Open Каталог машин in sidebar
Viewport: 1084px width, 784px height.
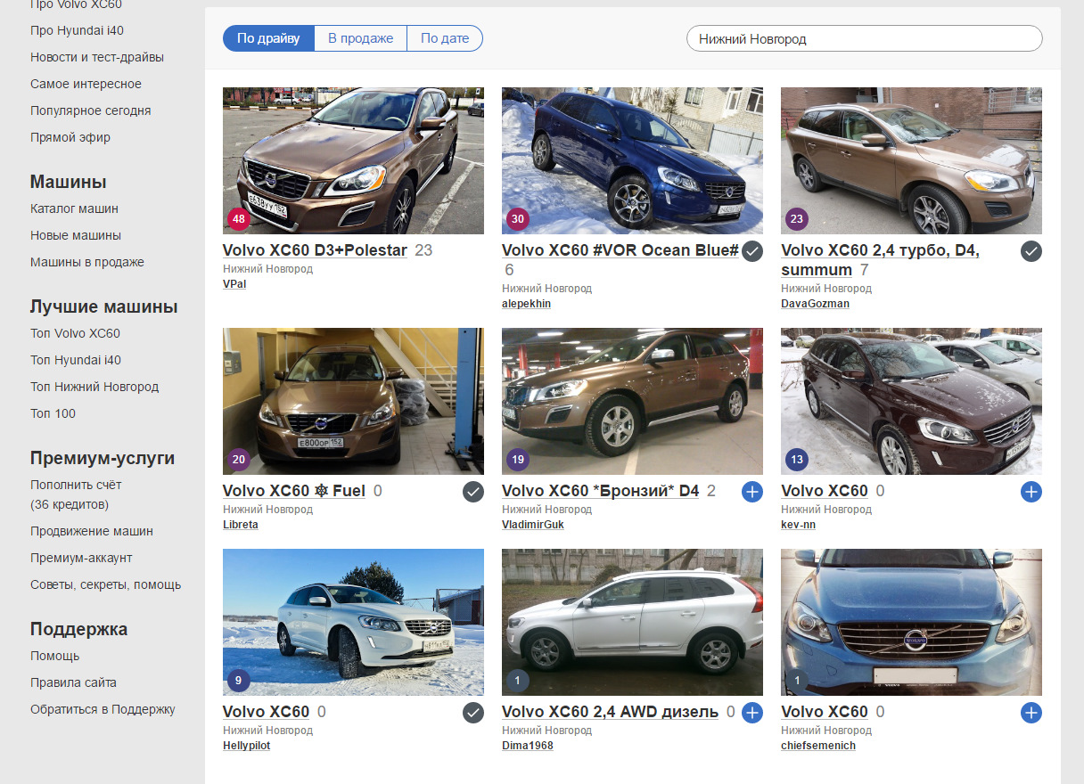point(74,208)
